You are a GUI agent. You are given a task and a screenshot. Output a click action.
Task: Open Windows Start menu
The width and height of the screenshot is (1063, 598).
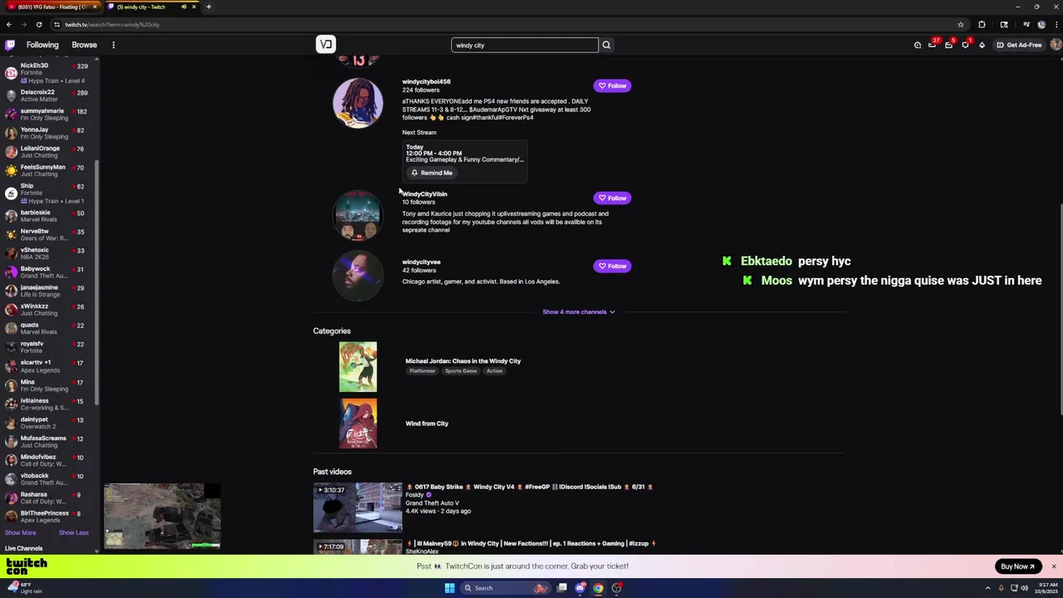449,588
